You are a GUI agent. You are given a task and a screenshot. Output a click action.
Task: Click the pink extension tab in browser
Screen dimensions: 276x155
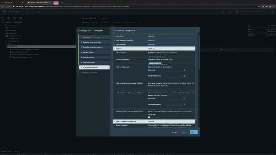point(56,3)
